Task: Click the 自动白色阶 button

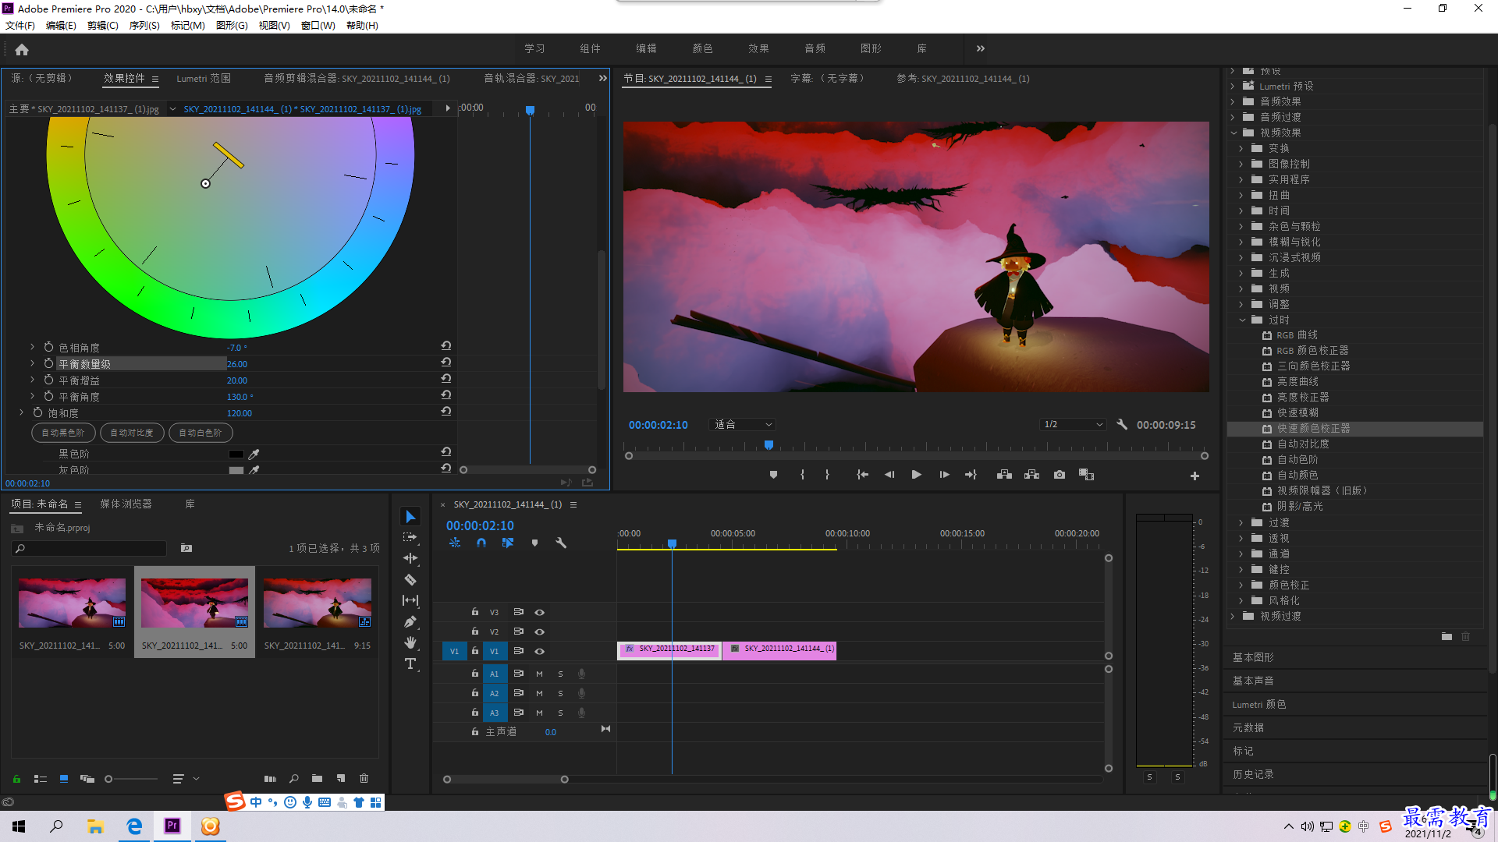Action: point(201,433)
